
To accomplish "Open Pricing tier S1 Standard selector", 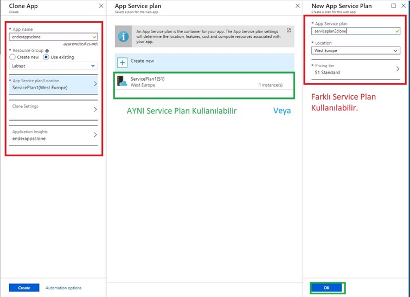I will (356, 69).
